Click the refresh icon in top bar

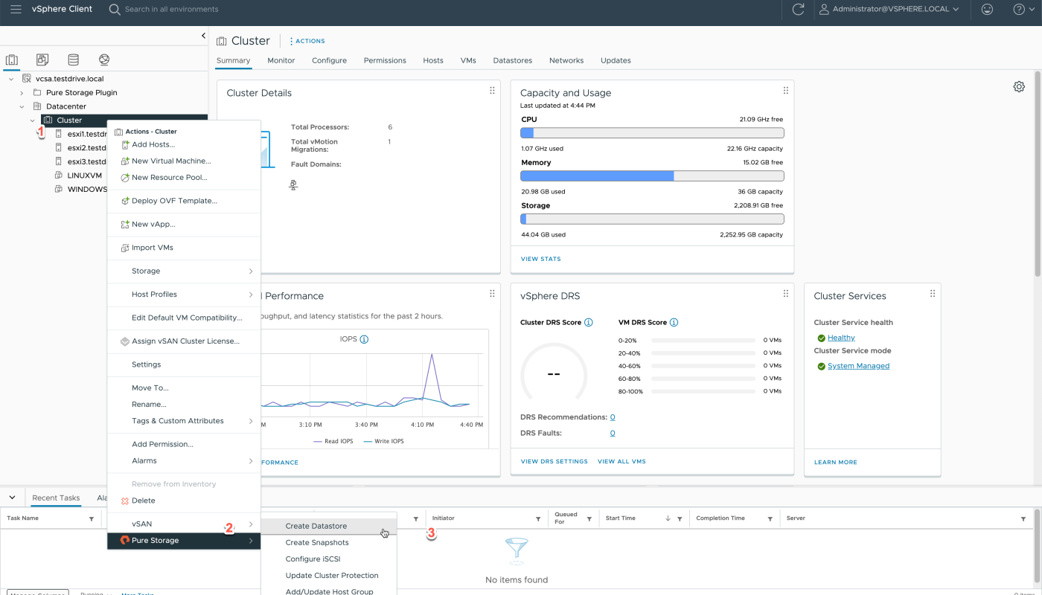[798, 10]
